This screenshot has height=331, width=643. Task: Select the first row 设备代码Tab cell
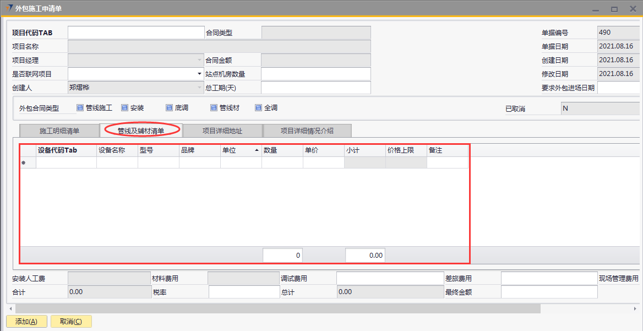click(x=66, y=162)
